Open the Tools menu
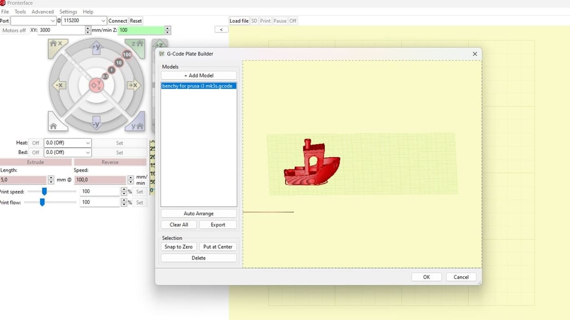The image size is (570, 320). pos(20,11)
